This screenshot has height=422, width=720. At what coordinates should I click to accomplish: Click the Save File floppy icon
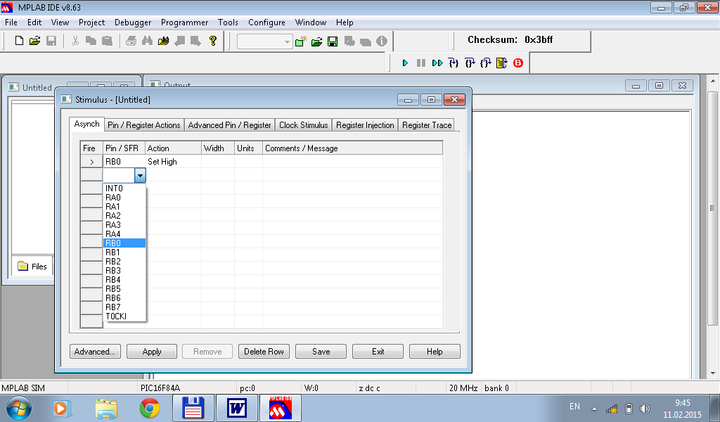coord(51,41)
